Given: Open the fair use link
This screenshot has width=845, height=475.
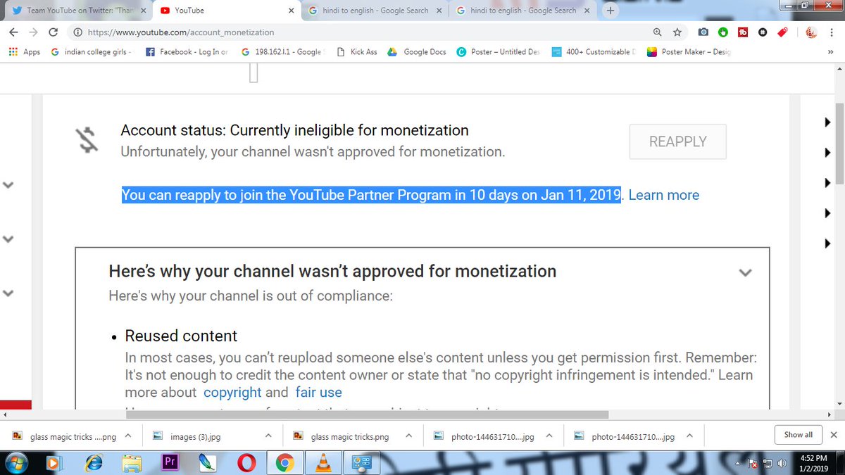Looking at the screenshot, I should click(x=318, y=392).
